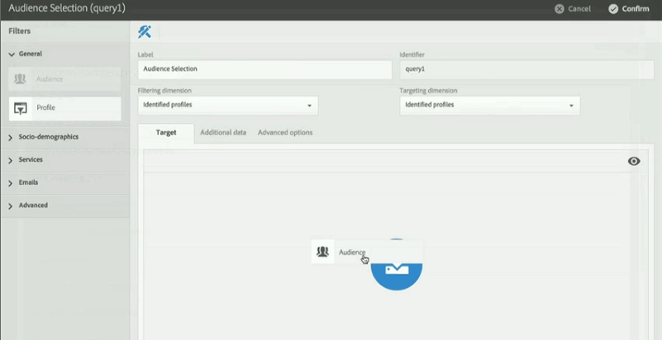Click the dragged Audience item icon
Screen dimensions: 662x340
click(x=323, y=252)
